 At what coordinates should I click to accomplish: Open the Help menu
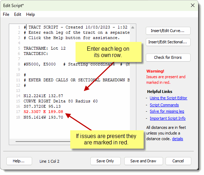coord(30,14)
